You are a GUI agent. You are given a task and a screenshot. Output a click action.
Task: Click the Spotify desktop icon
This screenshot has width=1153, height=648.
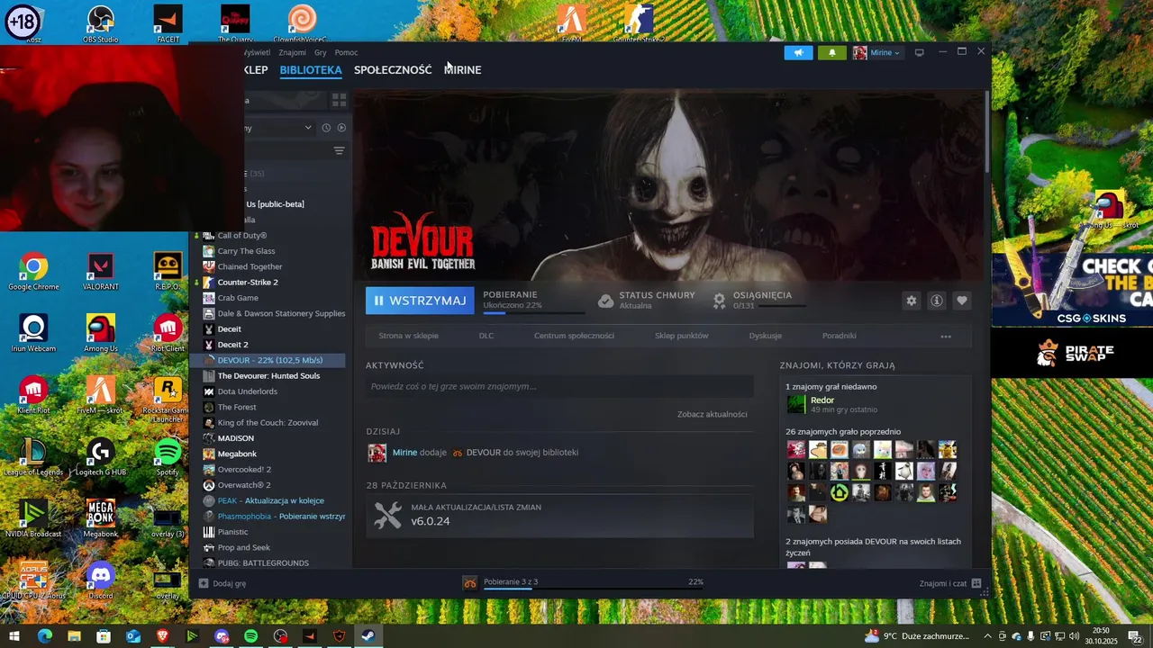[168, 457]
